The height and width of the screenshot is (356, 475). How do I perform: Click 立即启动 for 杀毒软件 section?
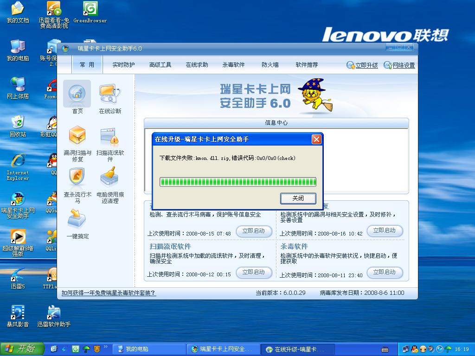pyautogui.click(x=385, y=272)
